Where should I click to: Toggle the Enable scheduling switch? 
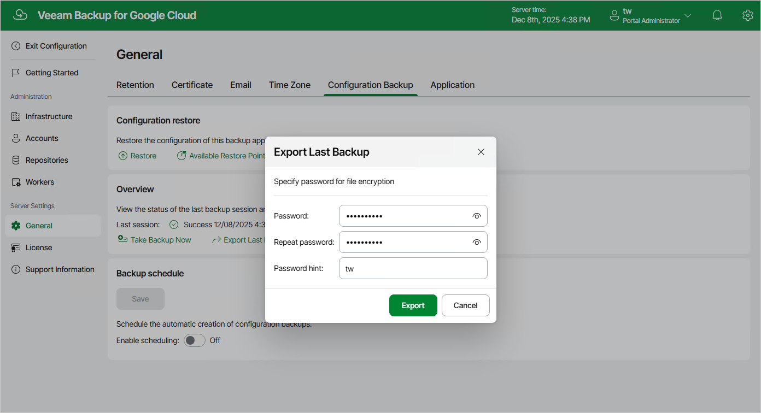pos(195,340)
